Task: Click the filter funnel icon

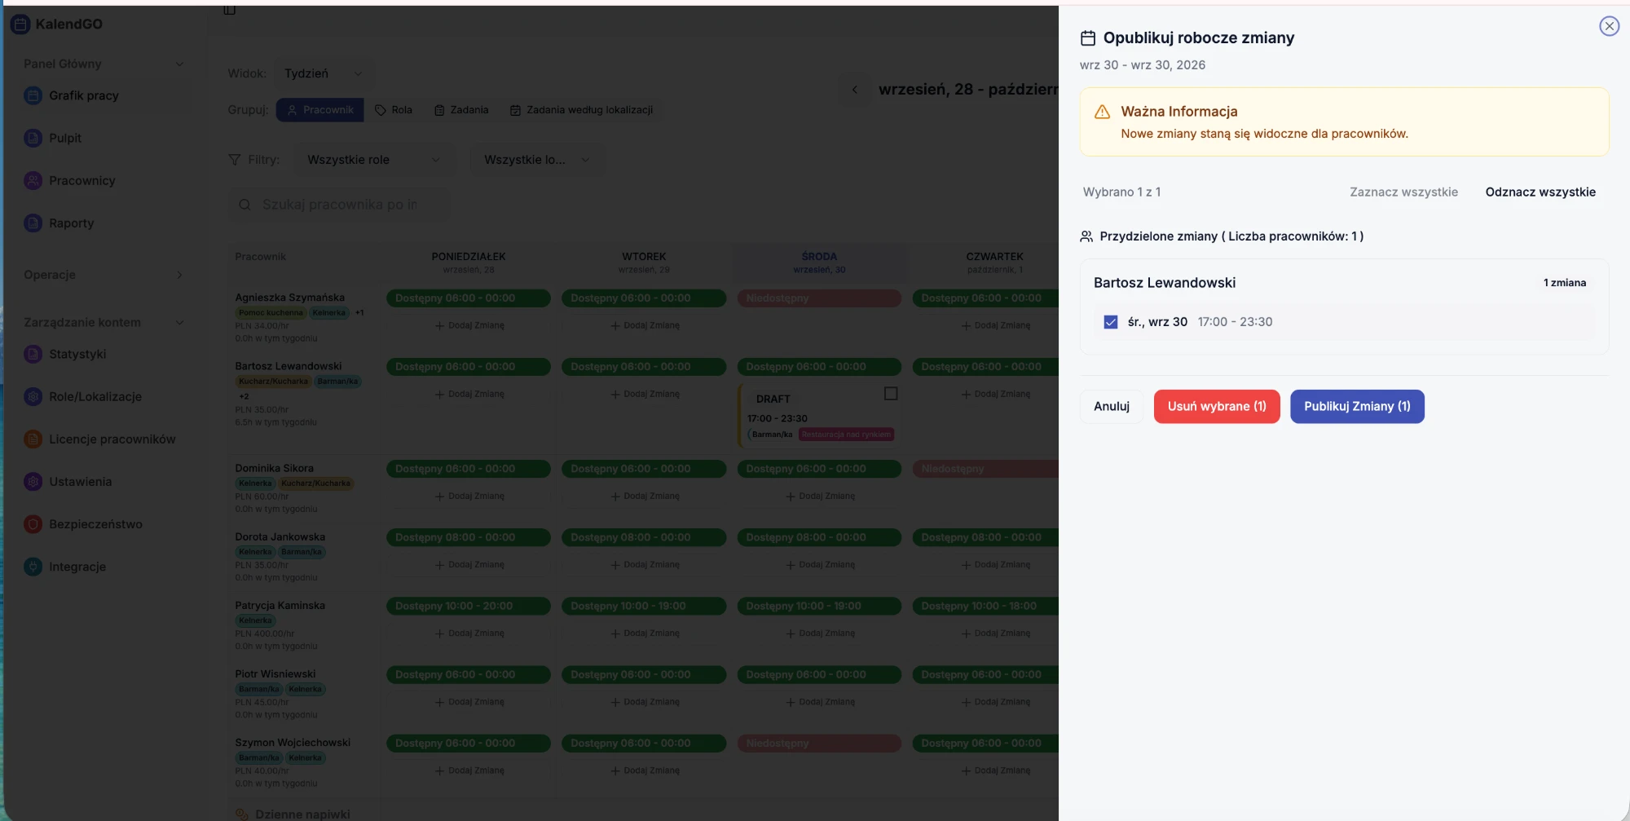Action: [235, 160]
